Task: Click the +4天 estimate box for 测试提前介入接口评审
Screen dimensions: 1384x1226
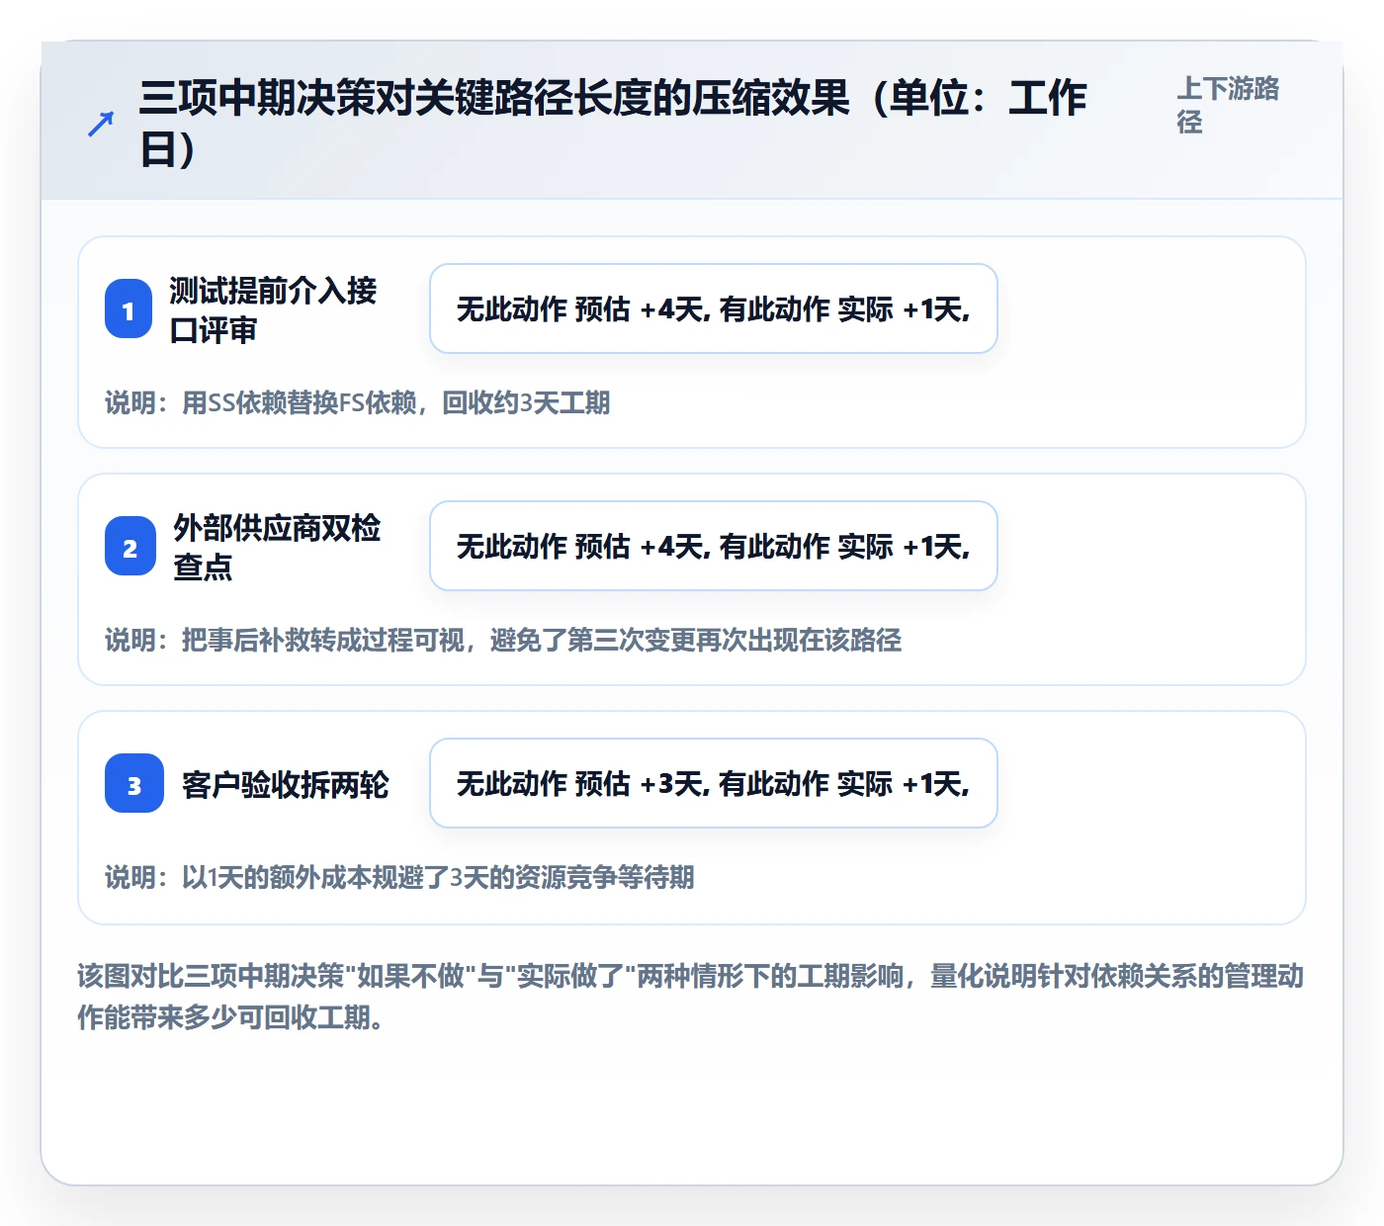Action: click(714, 308)
